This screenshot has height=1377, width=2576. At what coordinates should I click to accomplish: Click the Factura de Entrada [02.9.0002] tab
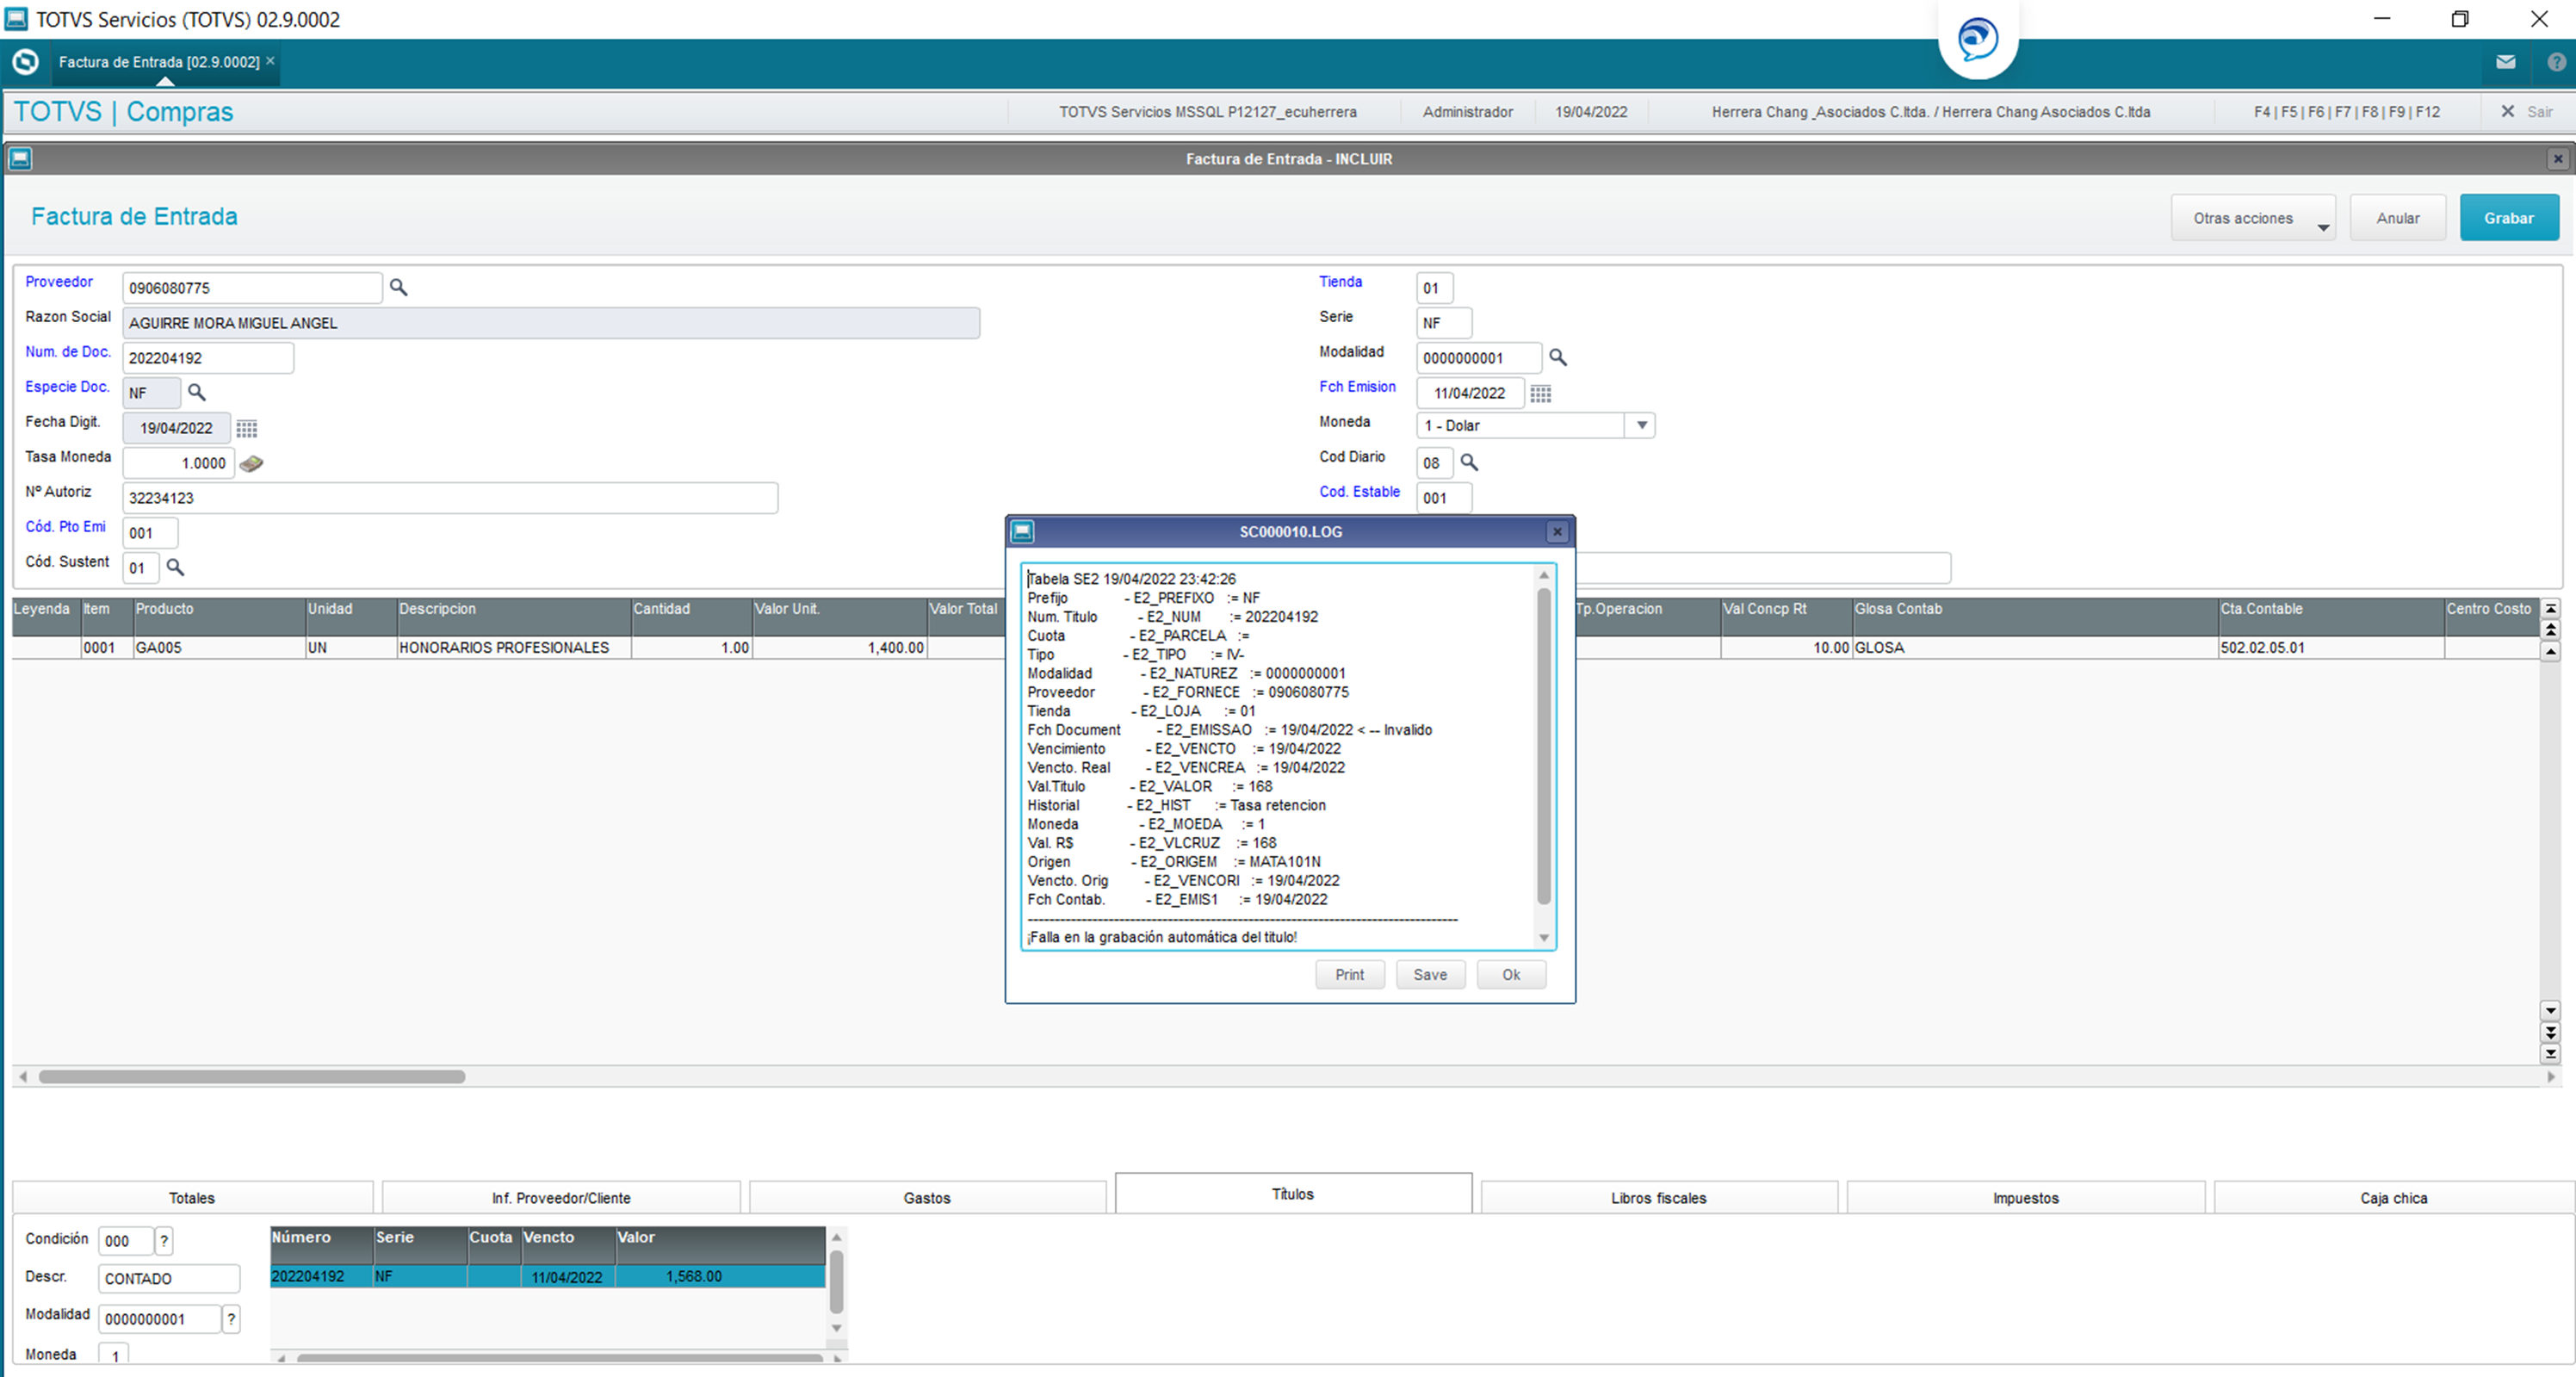click(x=158, y=62)
